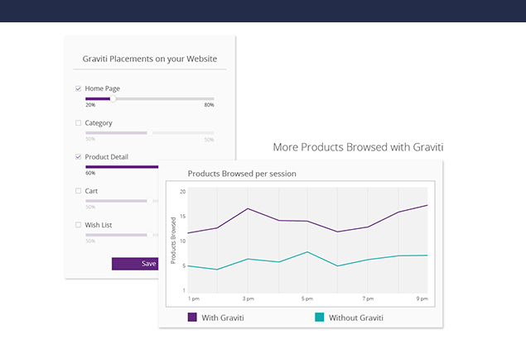
Task: Enable the Cart checkbox
Action: [x=78, y=191]
